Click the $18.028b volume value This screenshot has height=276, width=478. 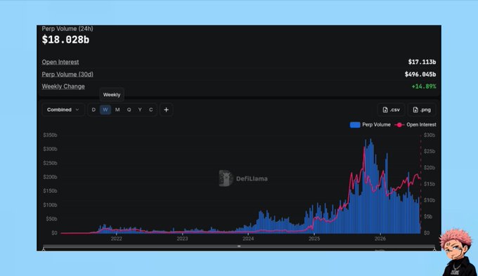click(65, 39)
